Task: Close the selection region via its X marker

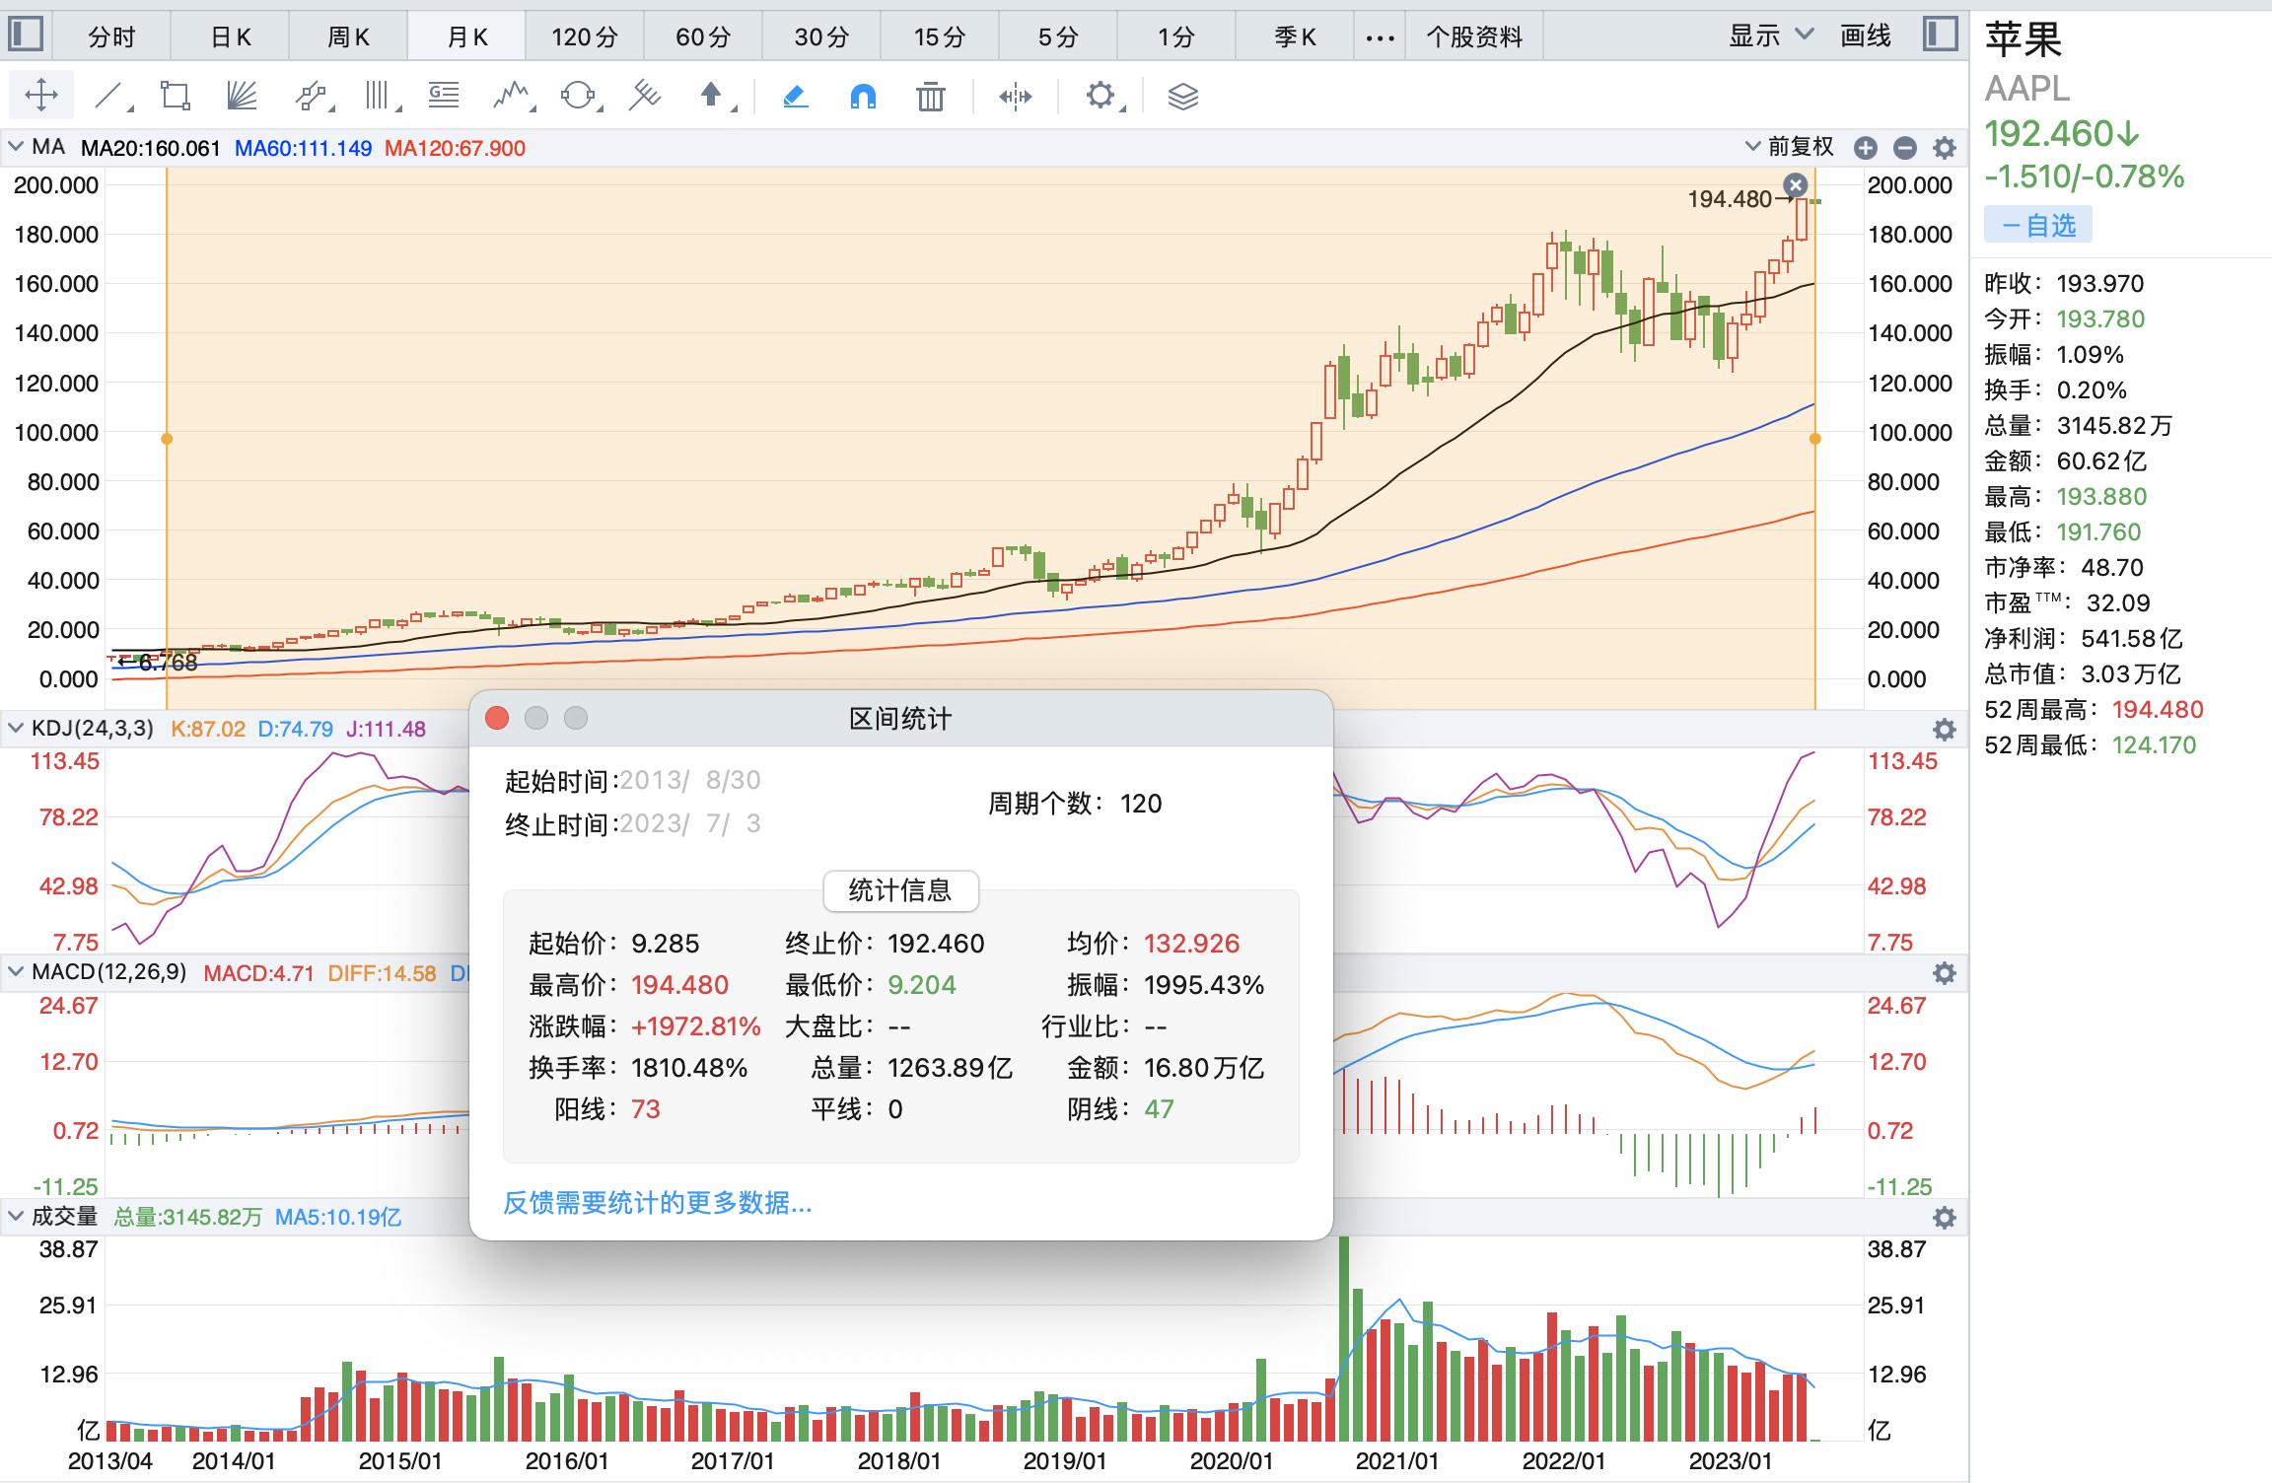Action: tap(1797, 184)
